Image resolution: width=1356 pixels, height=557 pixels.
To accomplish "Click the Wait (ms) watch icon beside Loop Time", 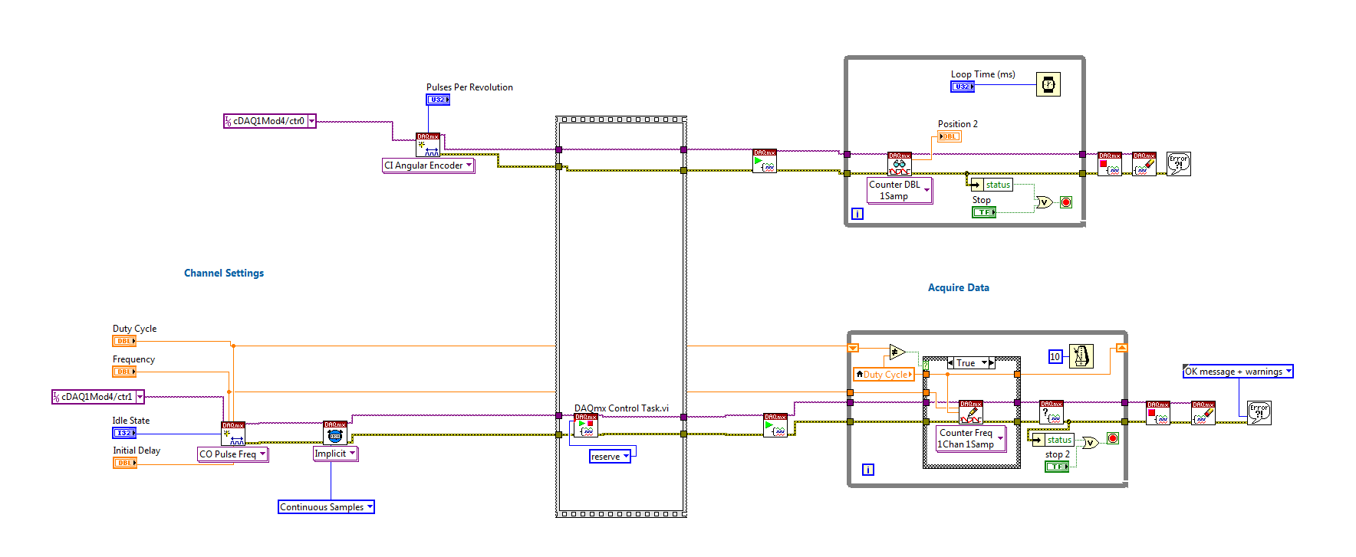I will [x=1048, y=84].
